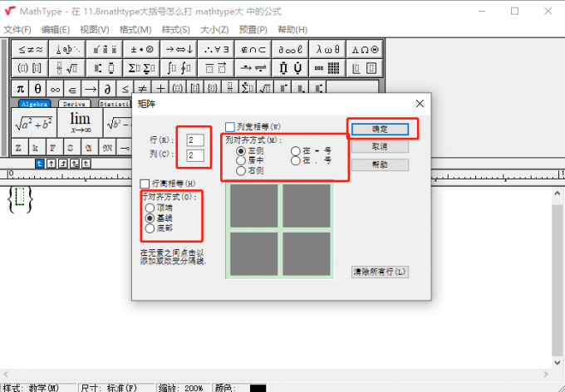Open the 预置(P) menu
Viewport: 565px width, 392px height.
[x=253, y=30]
